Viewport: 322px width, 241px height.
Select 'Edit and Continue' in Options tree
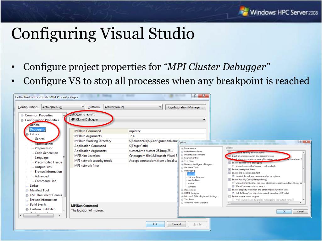(x=196, y=177)
